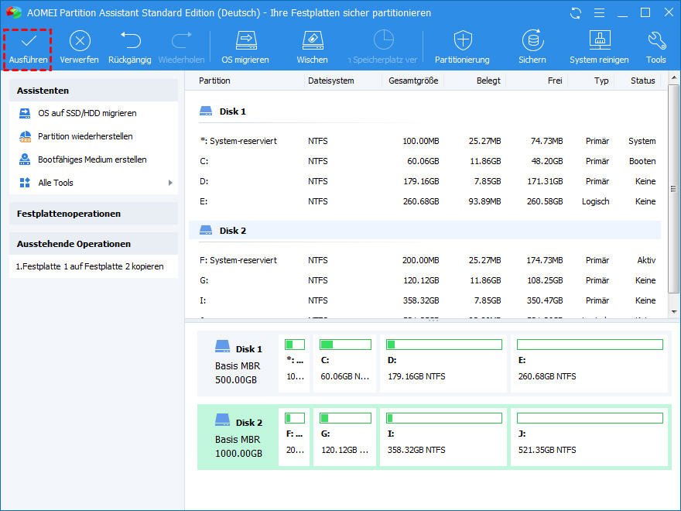The height and width of the screenshot is (511, 681).
Task: Click OS auf SSD/HDD migrieren link
Action: [x=87, y=113]
